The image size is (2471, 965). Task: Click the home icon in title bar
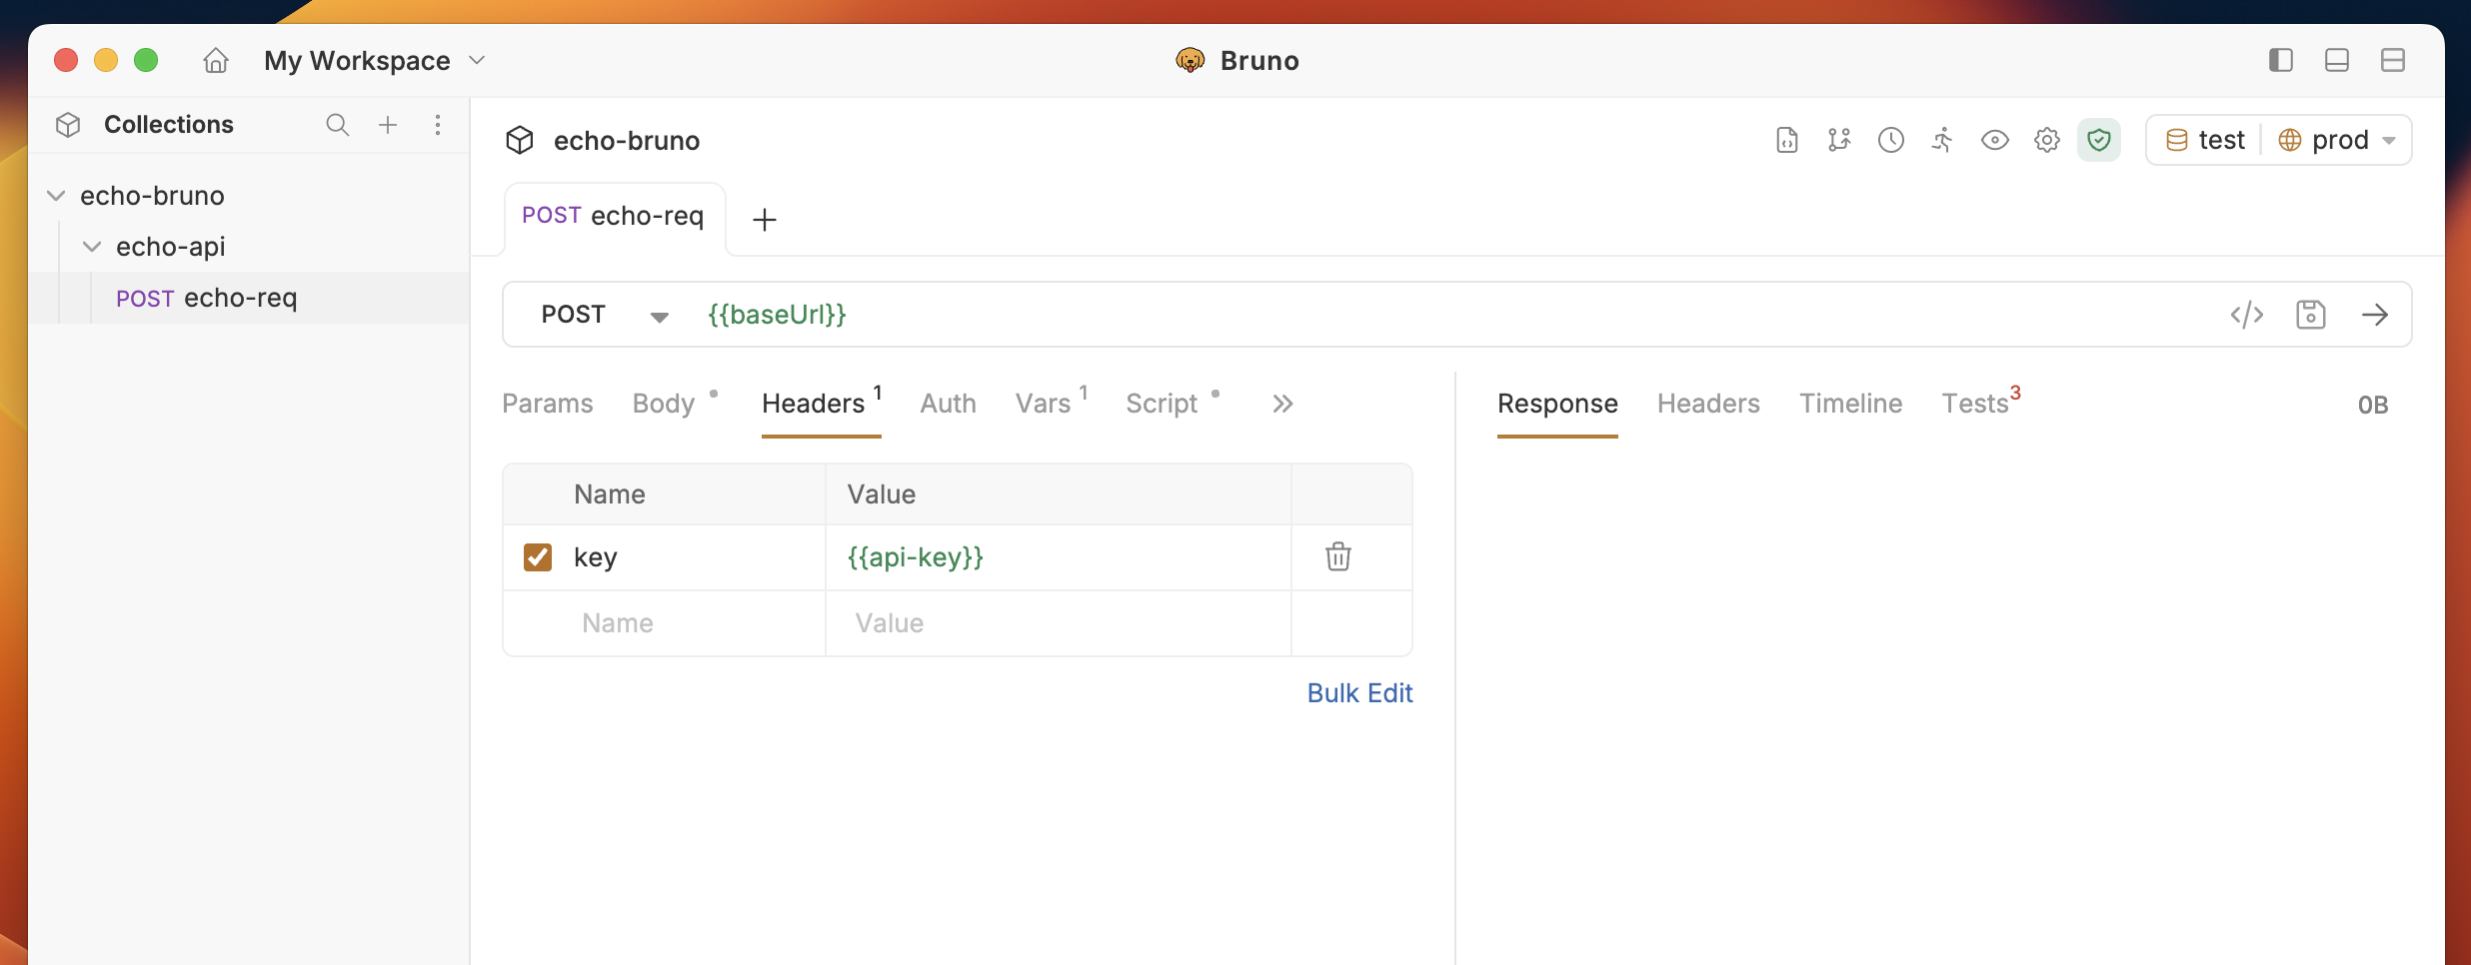[x=216, y=61]
